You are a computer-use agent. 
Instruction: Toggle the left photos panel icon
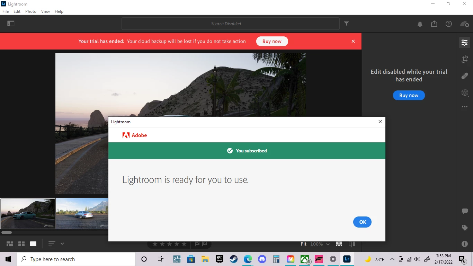click(11, 24)
